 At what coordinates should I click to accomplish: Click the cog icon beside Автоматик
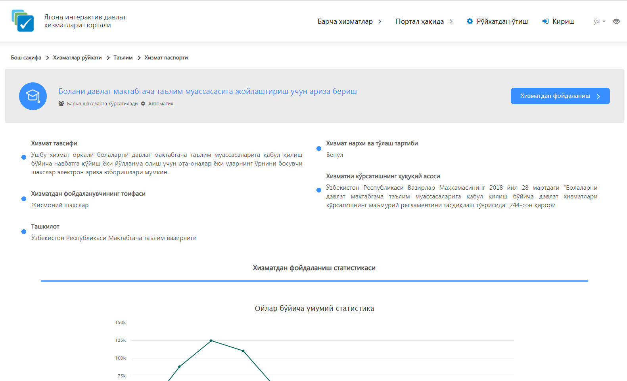pyautogui.click(x=143, y=104)
